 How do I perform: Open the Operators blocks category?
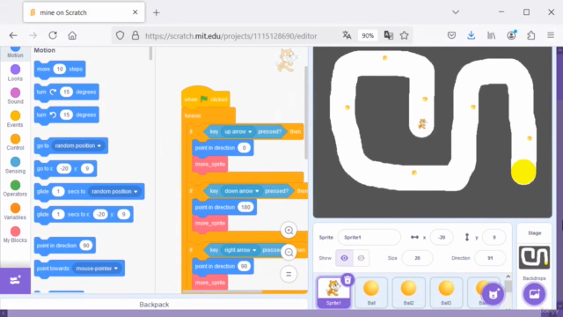(x=15, y=188)
